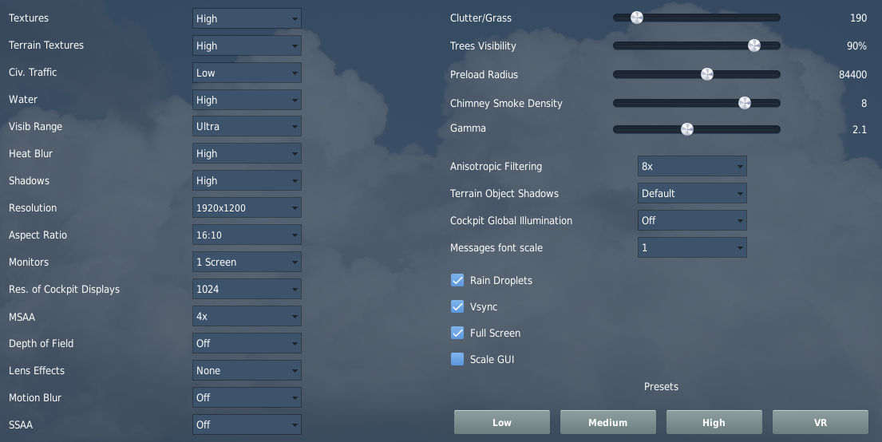Open the Aspect Ratio dropdown

[x=247, y=235]
